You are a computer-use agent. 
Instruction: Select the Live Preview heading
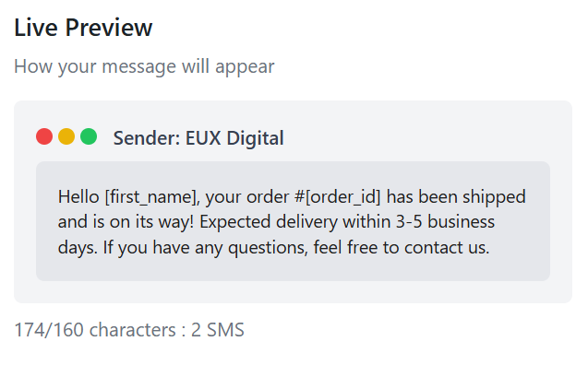[x=83, y=28]
